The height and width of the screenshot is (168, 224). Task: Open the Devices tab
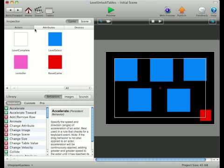(x=79, y=28)
